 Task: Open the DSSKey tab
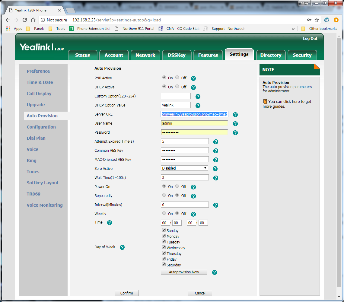[177, 55]
